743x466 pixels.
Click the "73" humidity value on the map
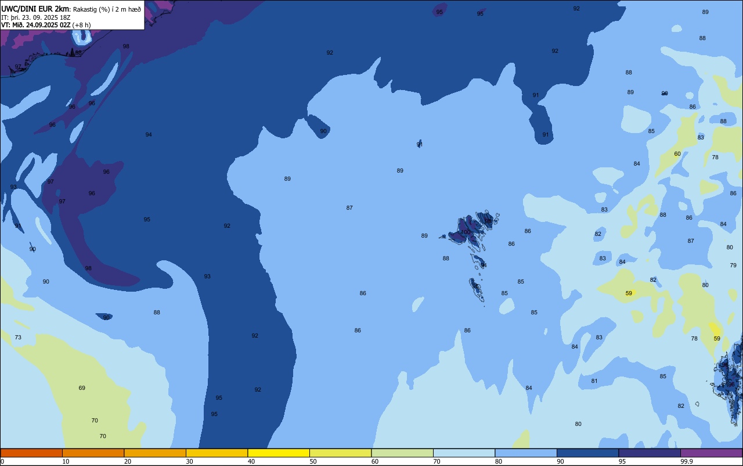pos(18,337)
